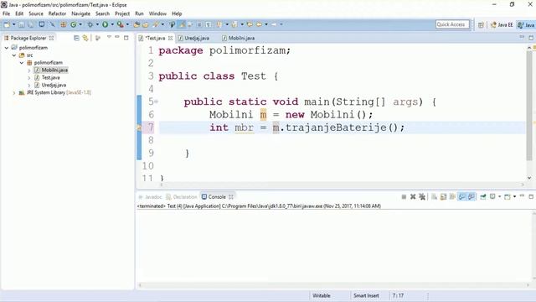The height and width of the screenshot is (302, 536).
Task: Switch to Uredjaj.java editor tab
Action: click(x=193, y=38)
